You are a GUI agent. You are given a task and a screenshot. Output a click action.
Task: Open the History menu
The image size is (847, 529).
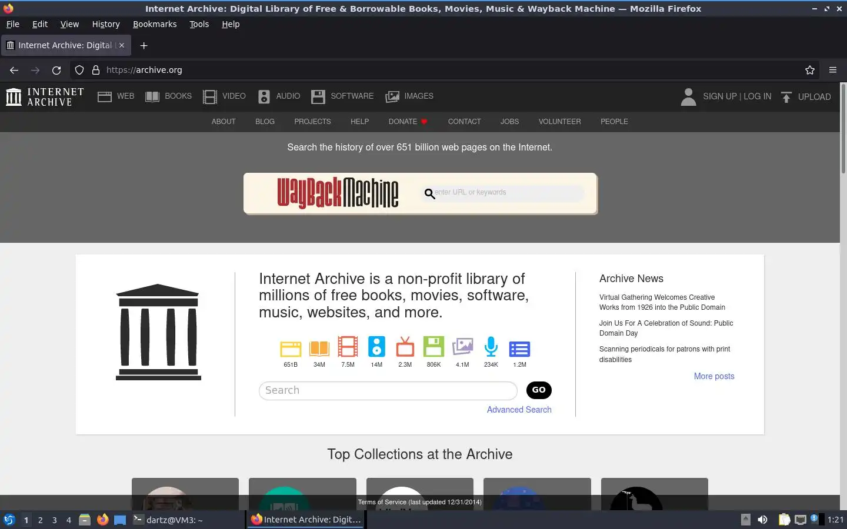[106, 24]
